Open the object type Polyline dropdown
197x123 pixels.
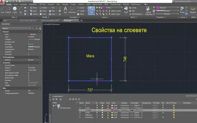pyautogui.click(x=16, y=28)
